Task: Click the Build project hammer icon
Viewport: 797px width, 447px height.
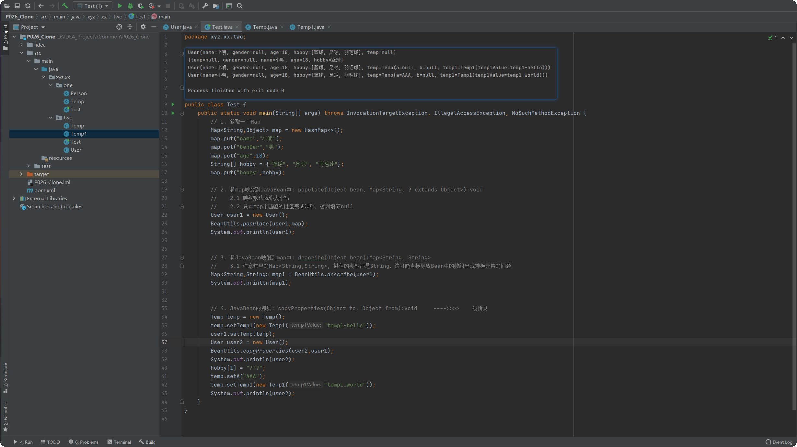Action: pos(65,6)
